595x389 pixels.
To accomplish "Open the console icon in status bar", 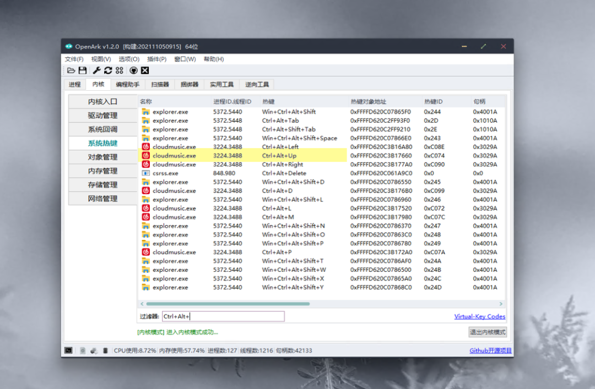I will pyautogui.click(x=68, y=350).
